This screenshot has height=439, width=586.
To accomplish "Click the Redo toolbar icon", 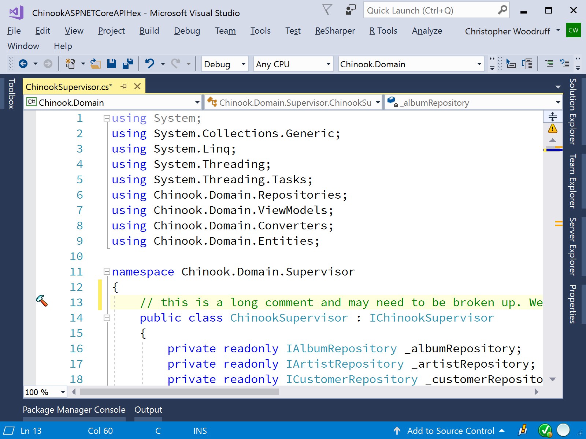I will 176,64.
